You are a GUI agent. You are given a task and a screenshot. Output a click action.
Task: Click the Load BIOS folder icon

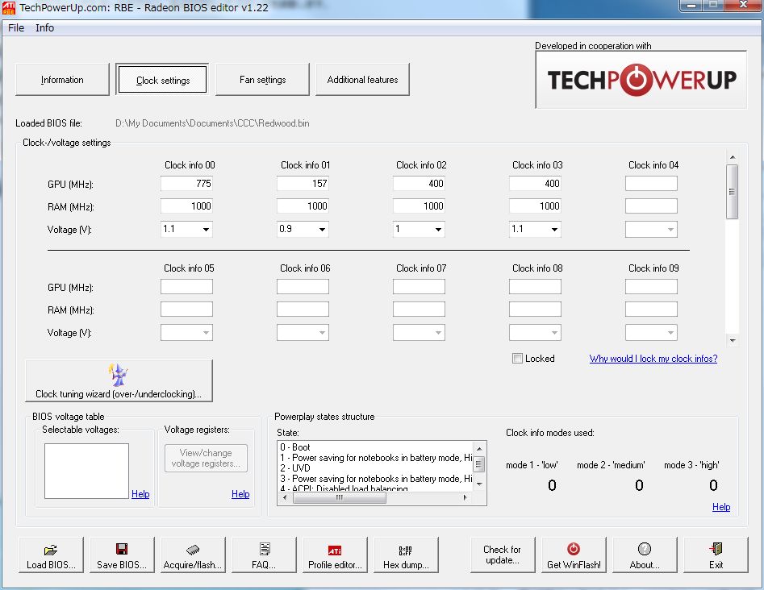pos(50,550)
